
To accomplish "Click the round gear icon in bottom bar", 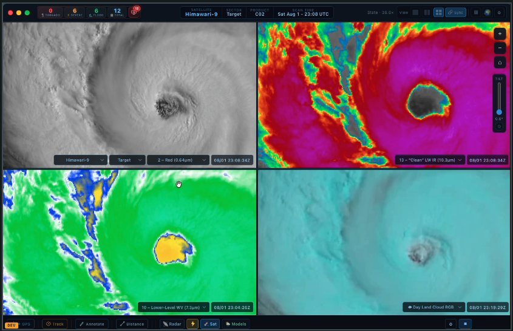I will pyautogui.click(x=450, y=324).
